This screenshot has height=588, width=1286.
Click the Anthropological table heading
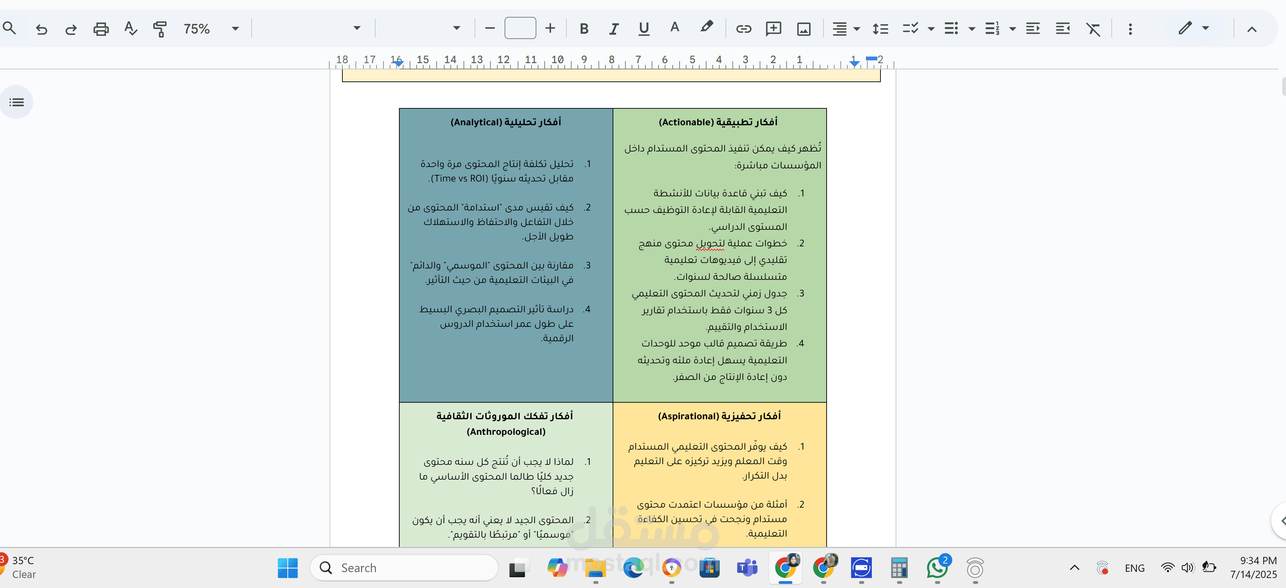tap(505, 423)
